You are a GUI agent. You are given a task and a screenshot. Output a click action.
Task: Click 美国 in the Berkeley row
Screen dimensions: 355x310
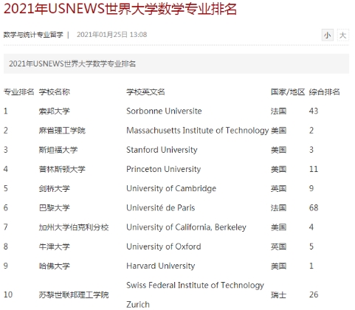pyautogui.click(x=279, y=227)
